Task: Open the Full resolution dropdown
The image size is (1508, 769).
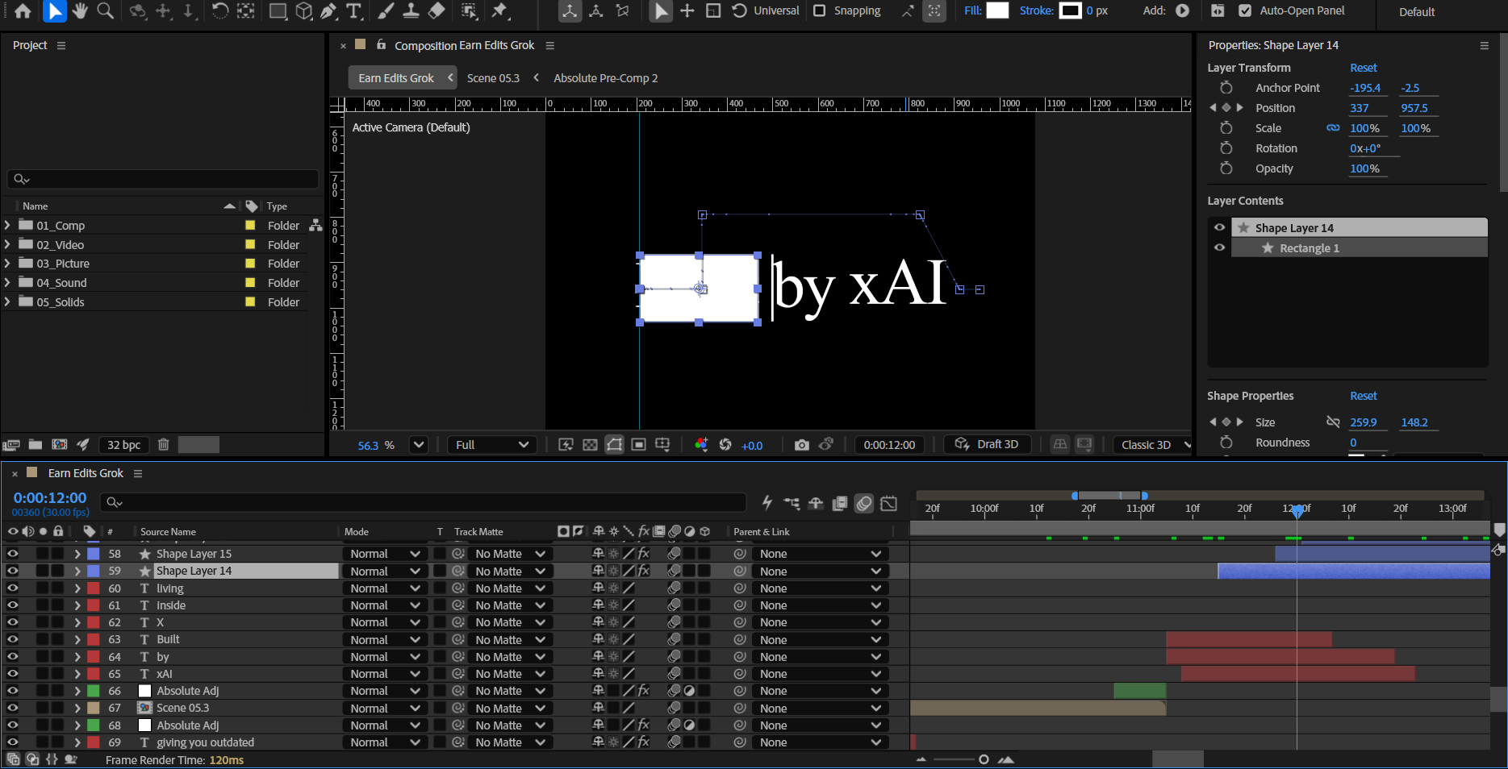Action: tap(491, 445)
